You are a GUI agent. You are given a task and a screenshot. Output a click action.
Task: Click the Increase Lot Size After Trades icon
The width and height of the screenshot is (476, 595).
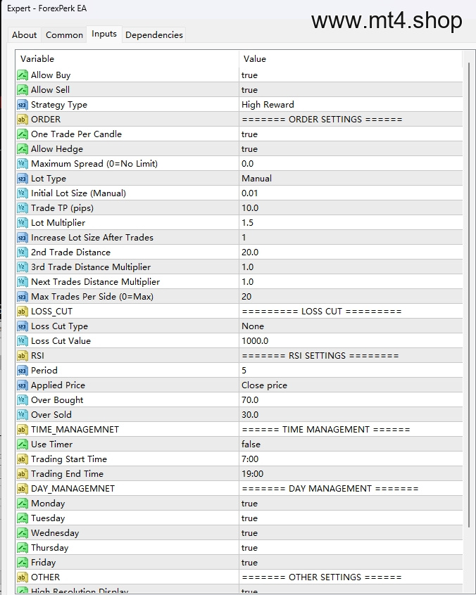pyautogui.click(x=23, y=238)
